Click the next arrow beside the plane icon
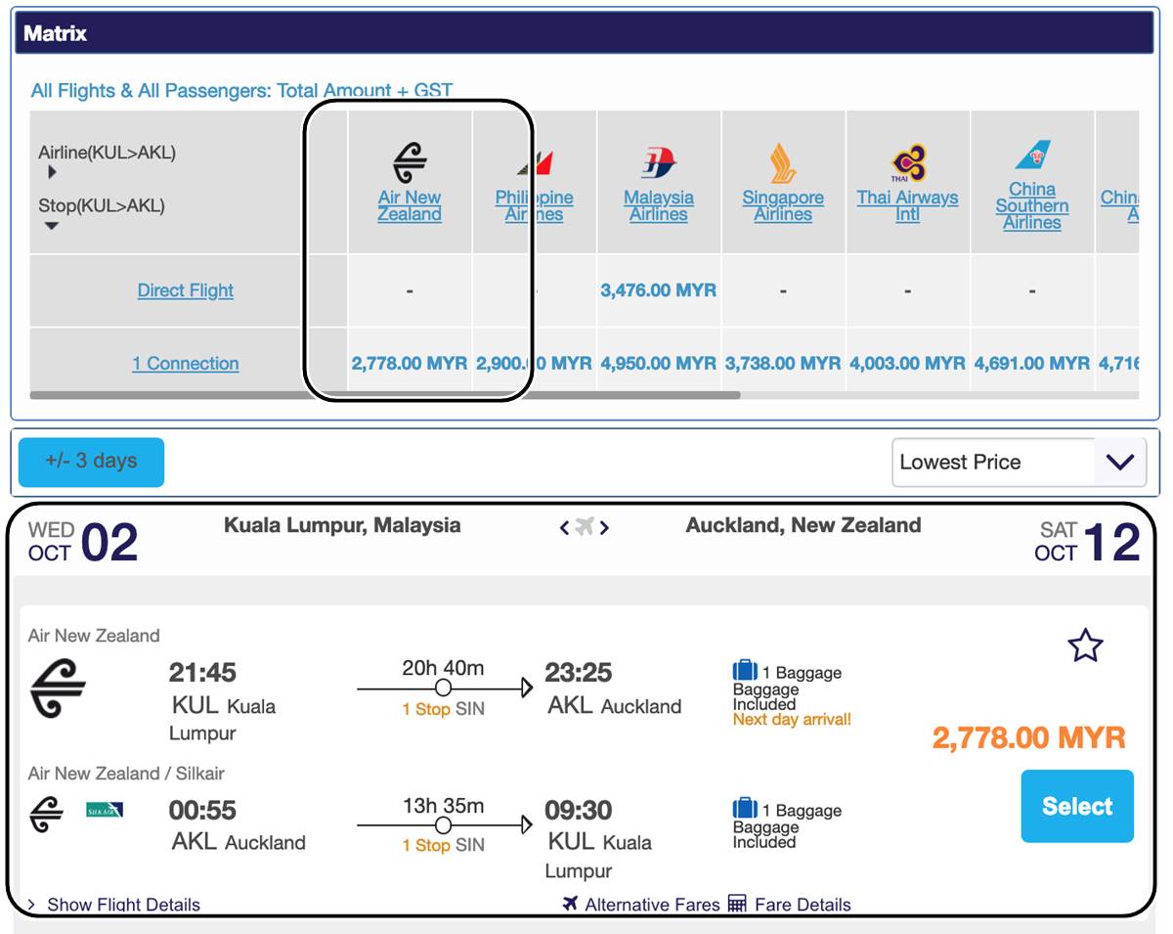The image size is (1173, 934). click(x=605, y=528)
